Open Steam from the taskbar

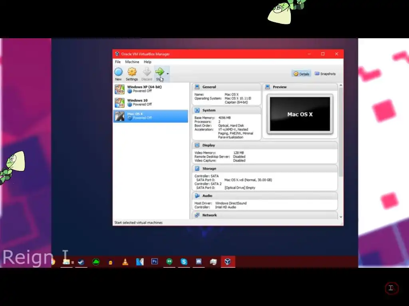pyautogui.click(x=81, y=262)
